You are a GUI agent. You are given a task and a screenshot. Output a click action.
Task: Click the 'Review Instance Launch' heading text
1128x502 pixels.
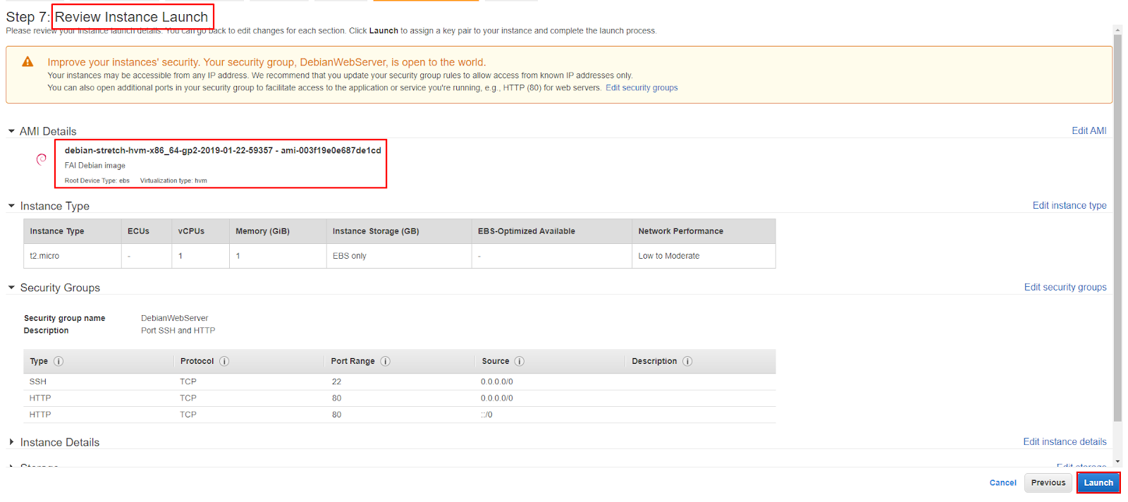click(132, 17)
